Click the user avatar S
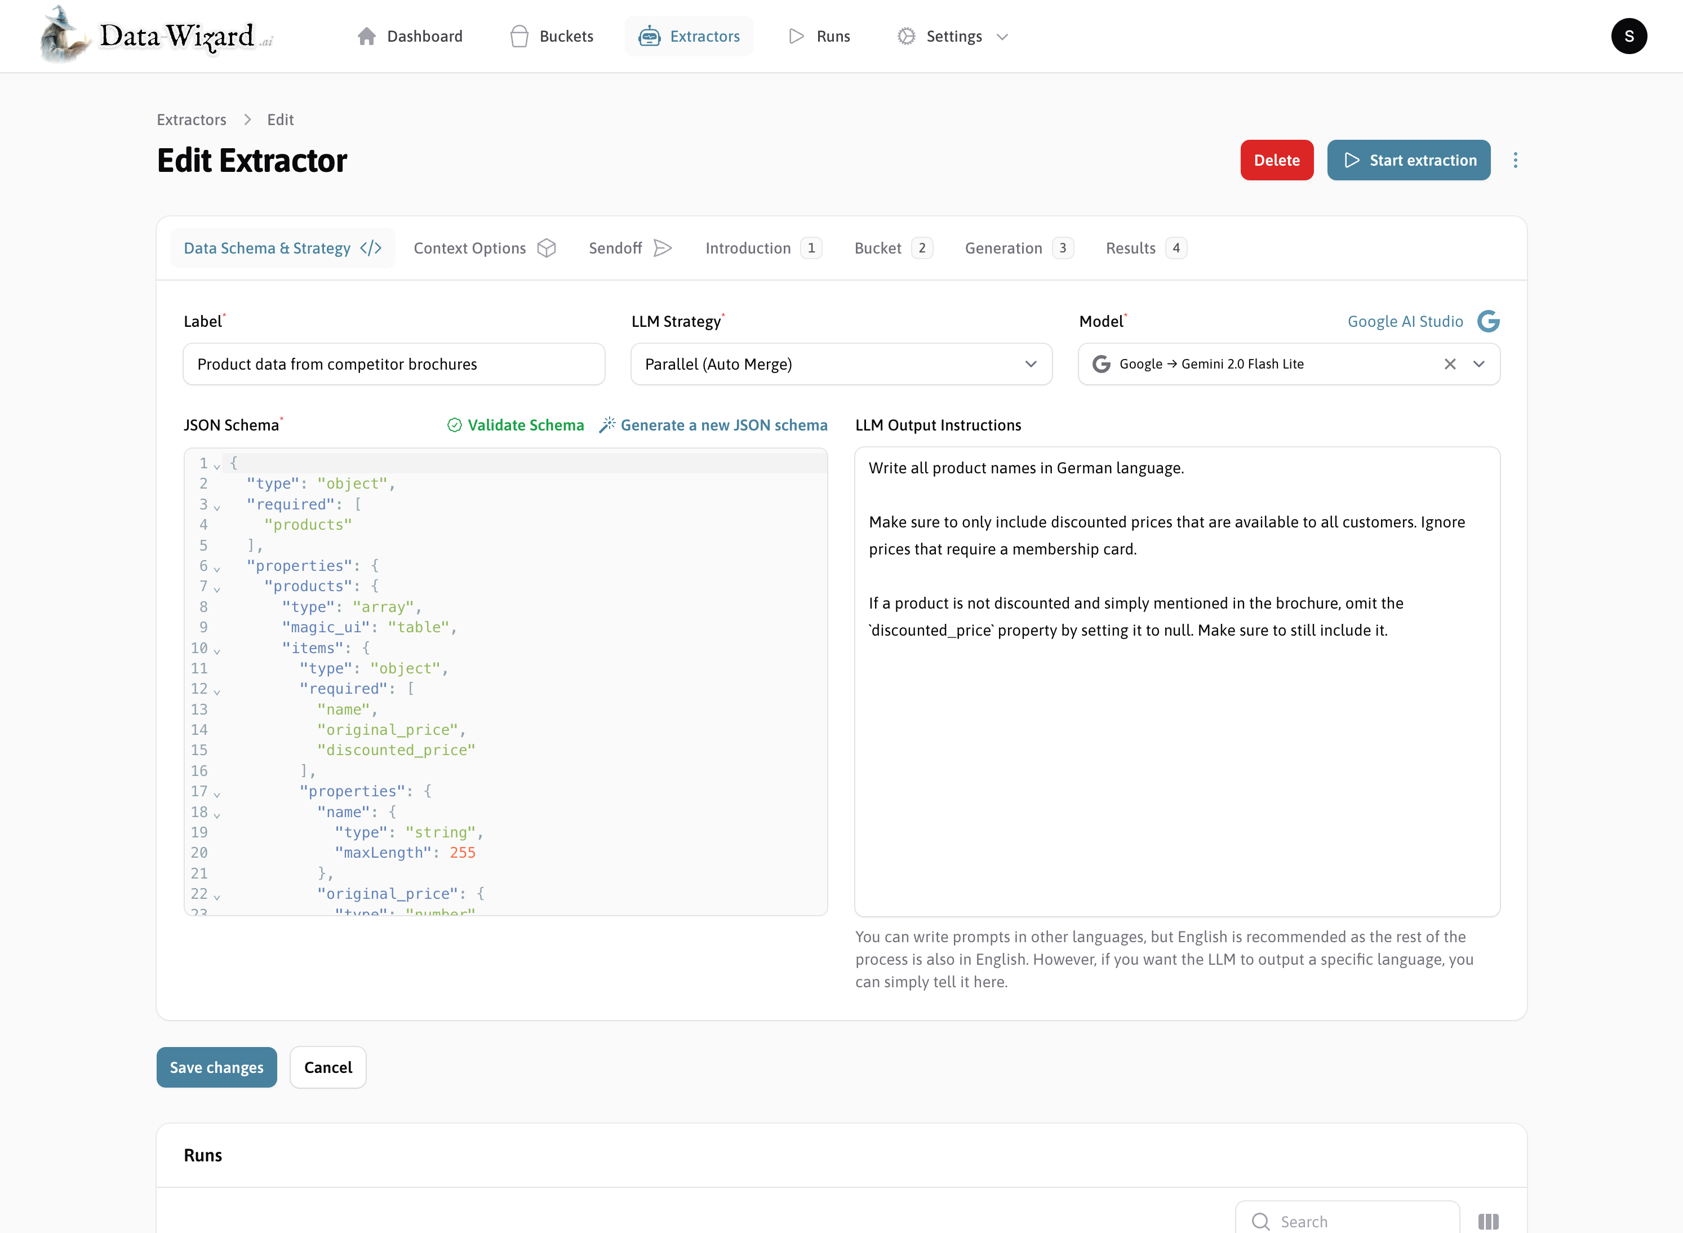This screenshot has height=1233, width=1683. click(x=1628, y=36)
